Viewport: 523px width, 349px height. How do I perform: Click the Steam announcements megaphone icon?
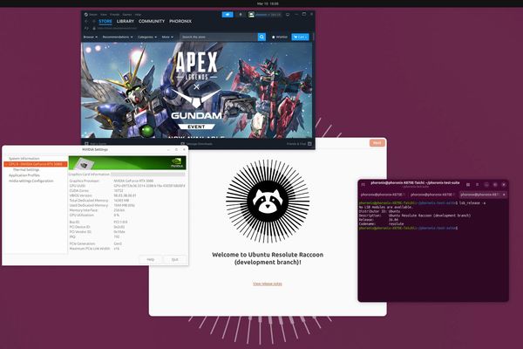tap(228, 15)
